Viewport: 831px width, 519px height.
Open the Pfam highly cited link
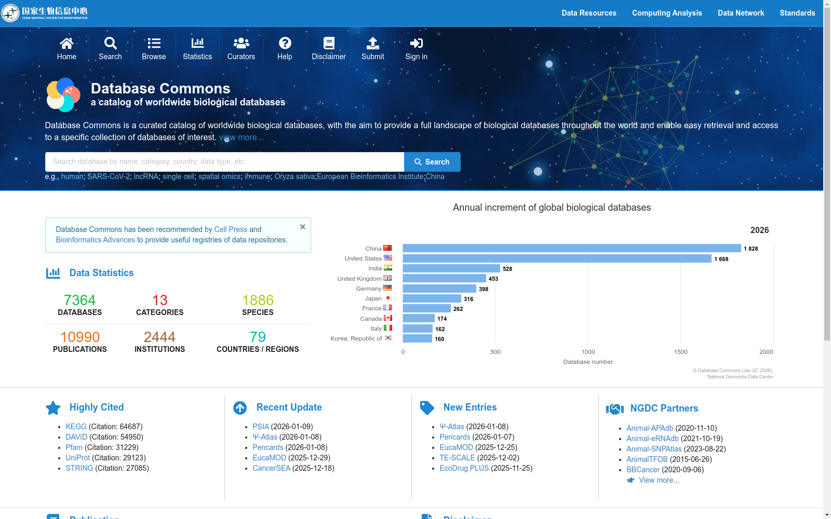74,447
